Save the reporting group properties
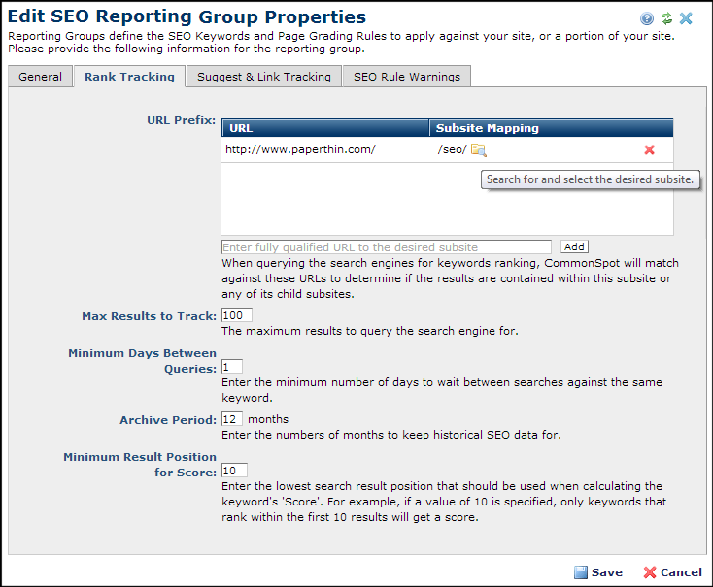The image size is (713, 587). (597, 572)
